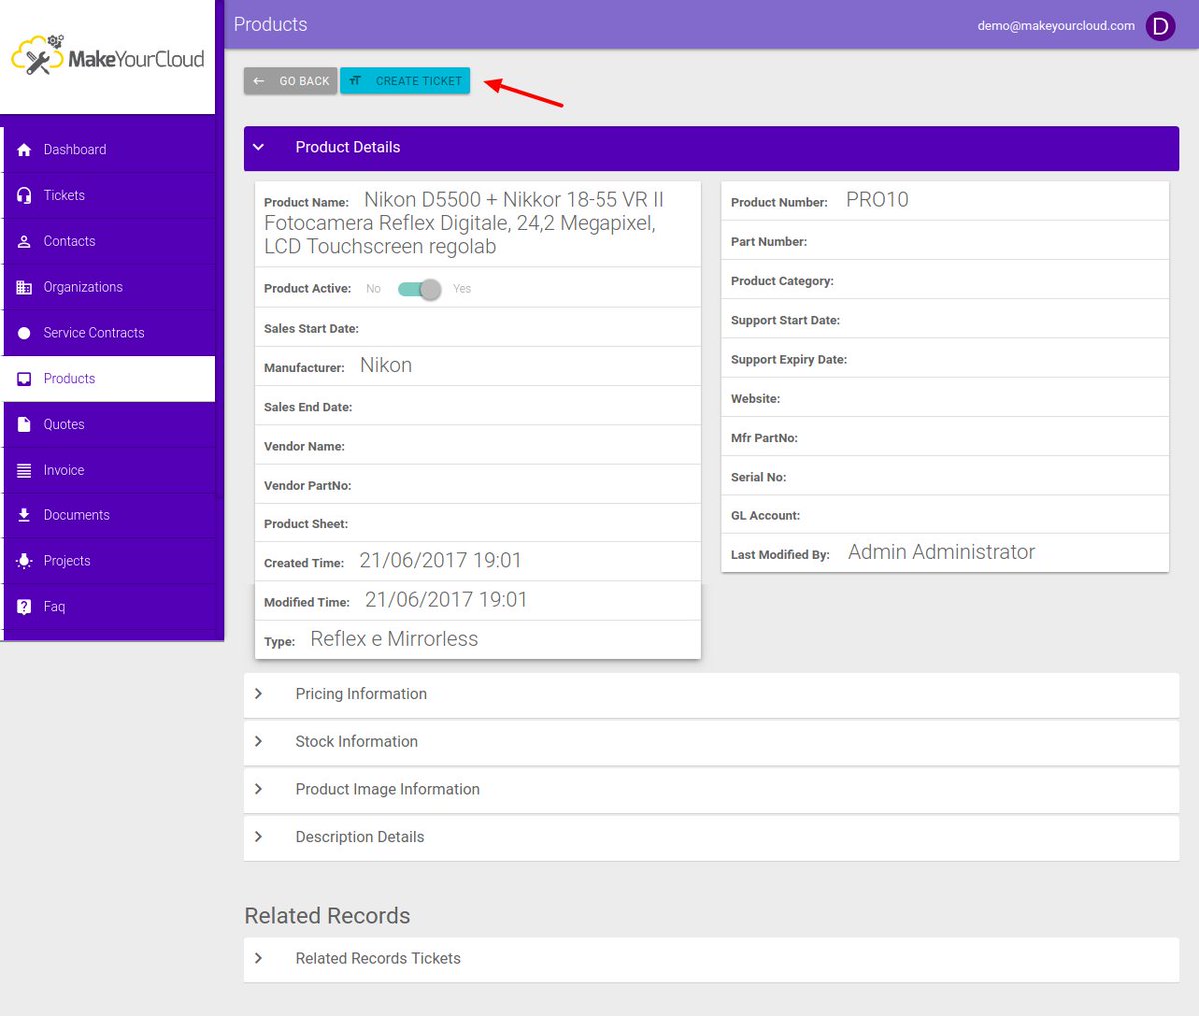This screenshot has height=1016, width=1199.
Task: Expand the Description Details section
Action: point(711,837)
